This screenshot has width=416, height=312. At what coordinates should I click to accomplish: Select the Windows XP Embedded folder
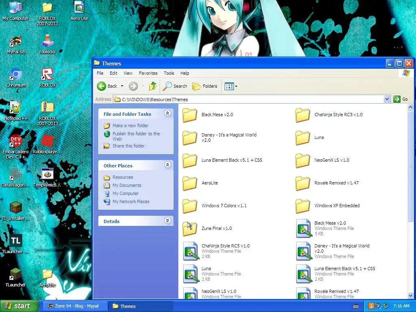pos(328,206)
